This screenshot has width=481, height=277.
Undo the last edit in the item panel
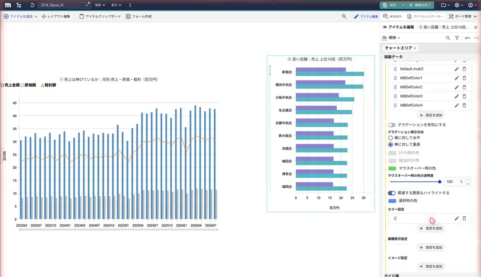coord(467,38)
